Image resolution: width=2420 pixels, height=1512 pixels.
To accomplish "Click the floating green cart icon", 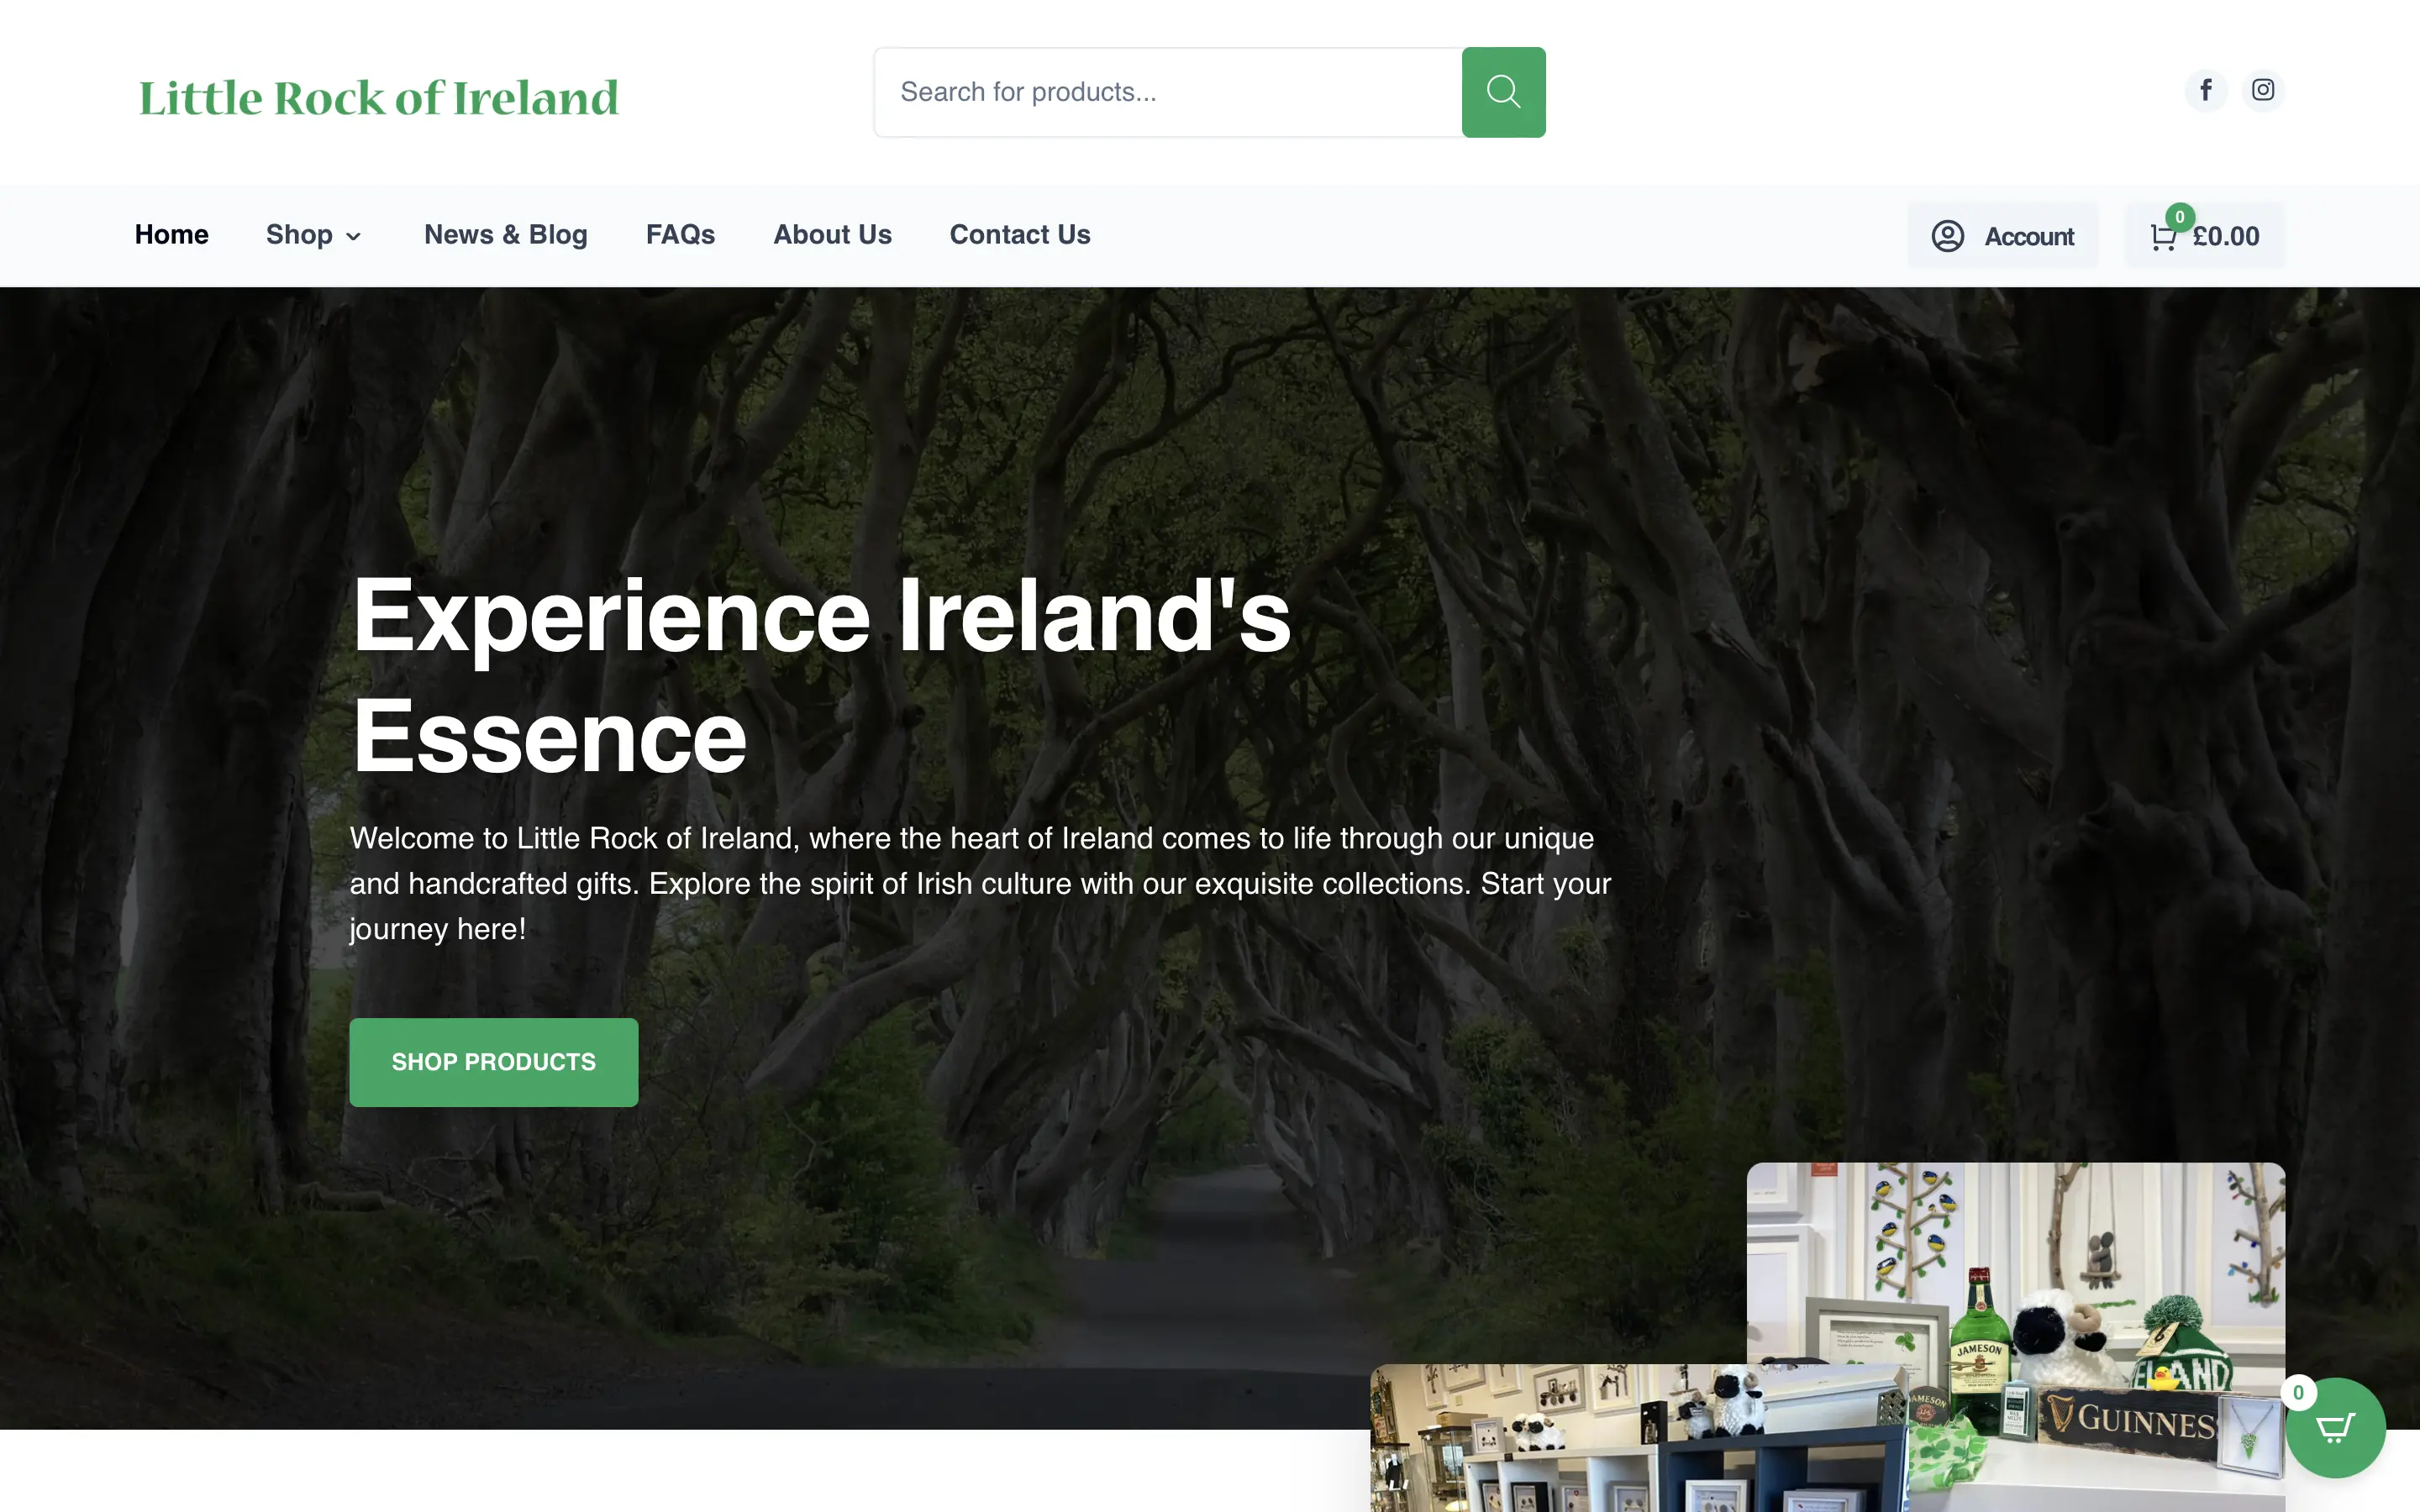I will point(2336,1426).
